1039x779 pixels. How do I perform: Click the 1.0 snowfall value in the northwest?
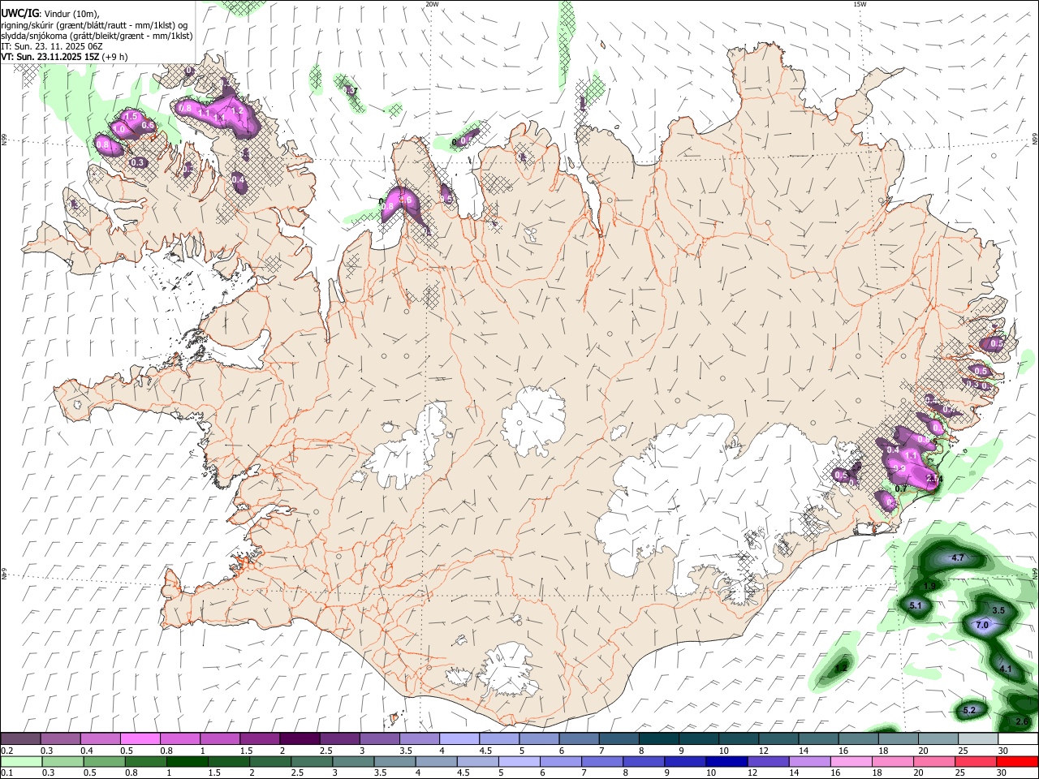119,129
